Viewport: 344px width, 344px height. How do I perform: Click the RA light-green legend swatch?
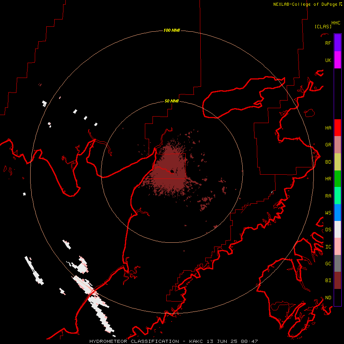pyautogui.click(x=338, y=196)
